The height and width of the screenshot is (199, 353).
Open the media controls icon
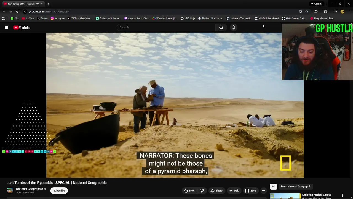336,12
